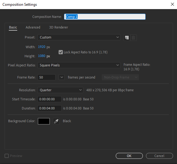Click the Duration timecode field
Viewport: 177px width, 164px height.
[x=50, y=108]
